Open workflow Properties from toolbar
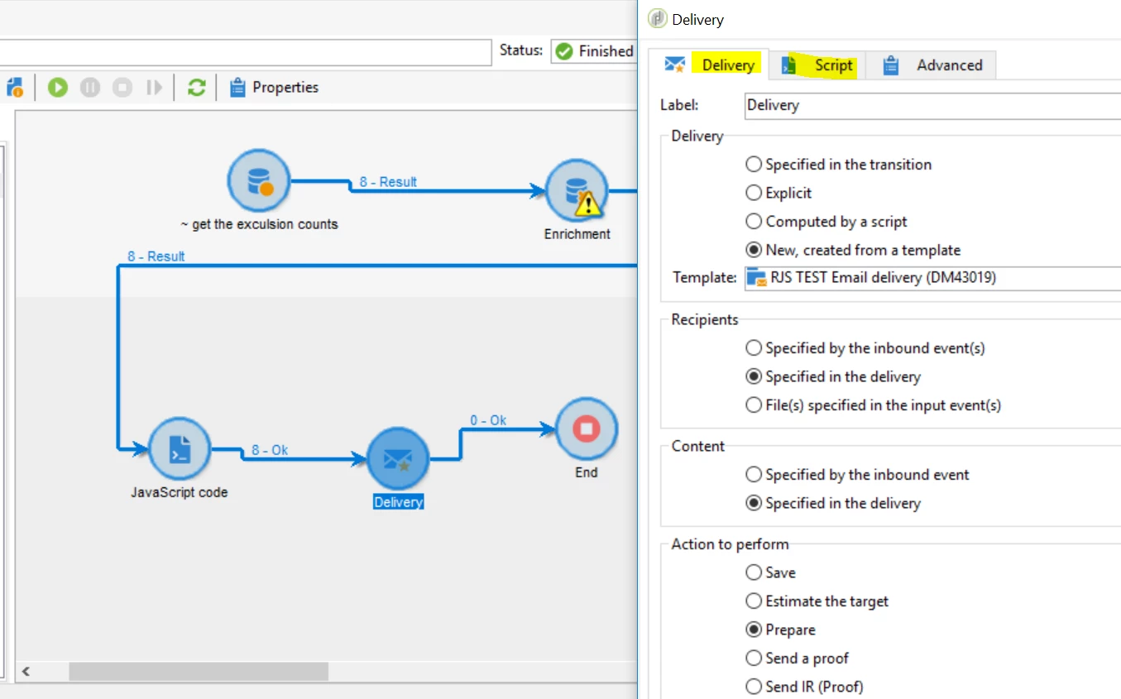This screenshot has height=699, width=1121. [274, 87]
